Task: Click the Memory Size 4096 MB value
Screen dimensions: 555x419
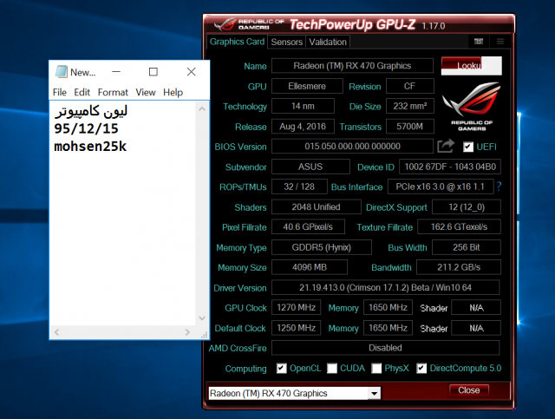Action: point(310,267)
